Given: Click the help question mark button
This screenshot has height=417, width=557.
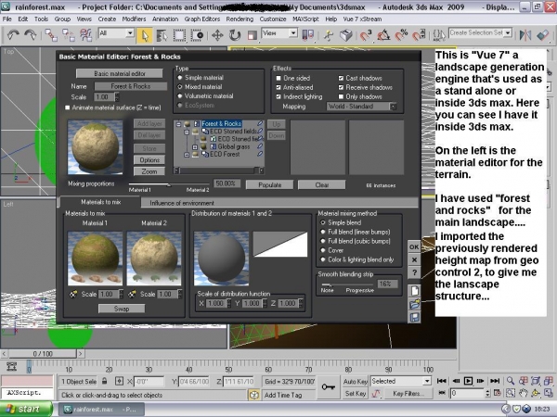Looking at the screenshot, I should [414, 272].
